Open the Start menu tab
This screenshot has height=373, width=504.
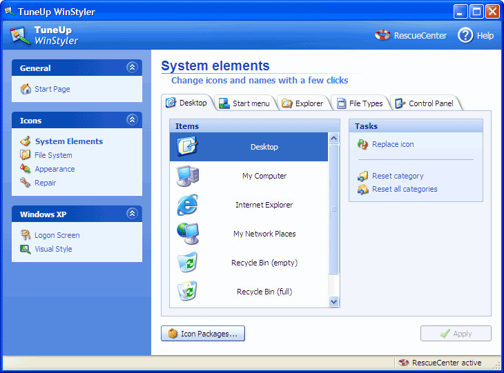pos(245,103)
